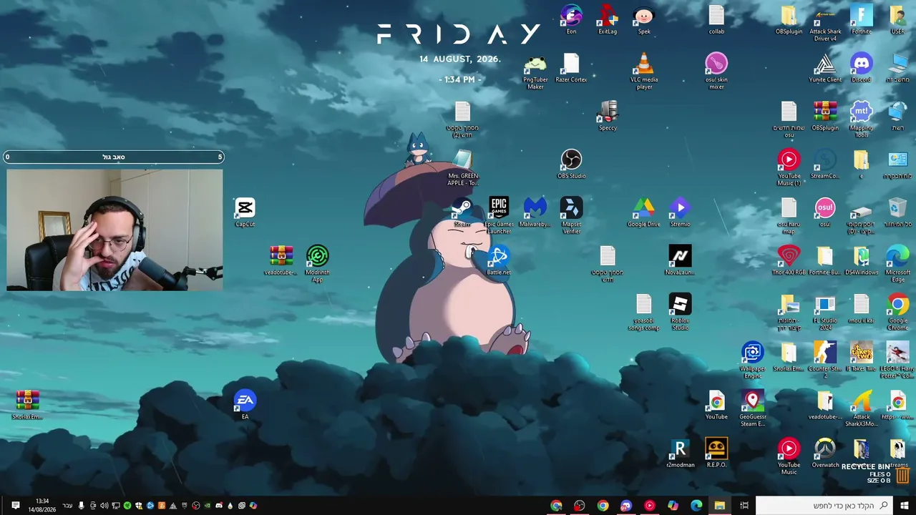This screenshot has width=916, height=515.
Task: Select the EA app desktop icon
Action: [x=245, y=405]
